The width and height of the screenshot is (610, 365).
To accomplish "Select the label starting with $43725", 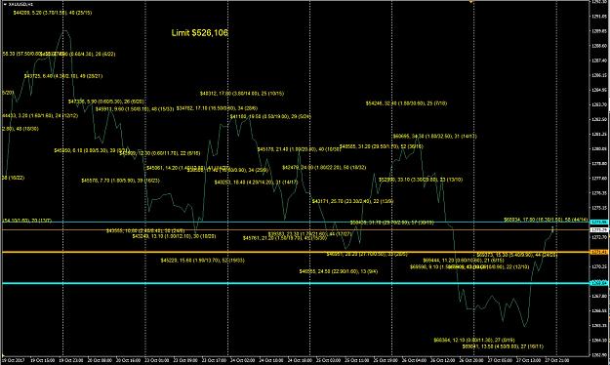I will coord(63,76).
